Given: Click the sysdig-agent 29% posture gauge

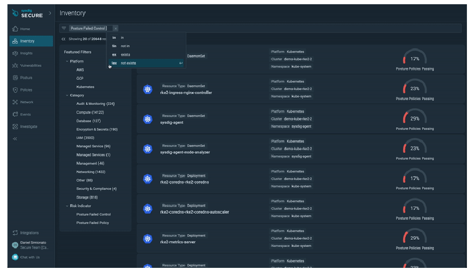Looking at the screenshot, I should tap(415, 119).
